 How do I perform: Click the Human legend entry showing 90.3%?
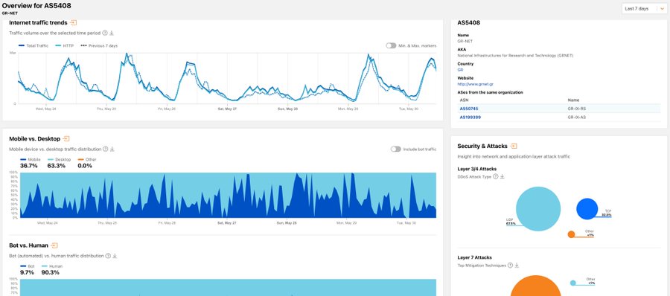[51, 269]
